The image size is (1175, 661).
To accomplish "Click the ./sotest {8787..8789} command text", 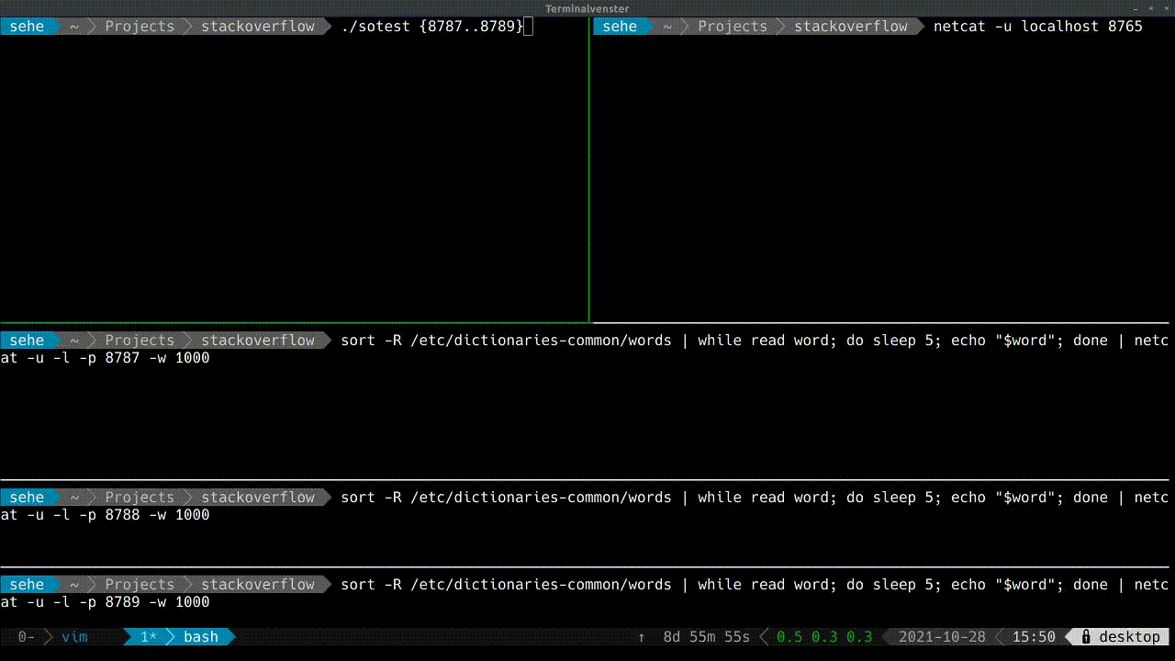I will (431, 26).
